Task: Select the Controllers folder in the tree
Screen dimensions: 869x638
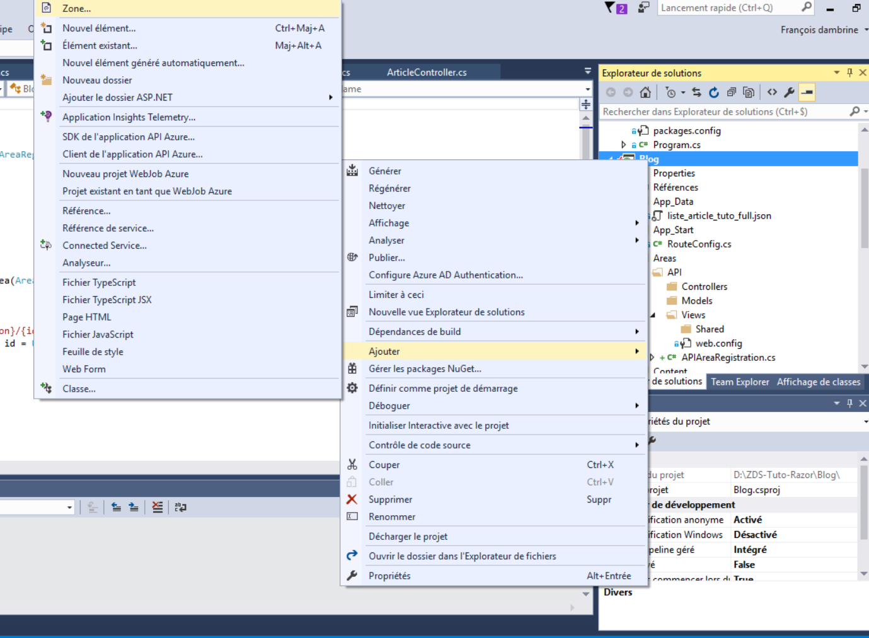Action: click(x=704, y=287)
